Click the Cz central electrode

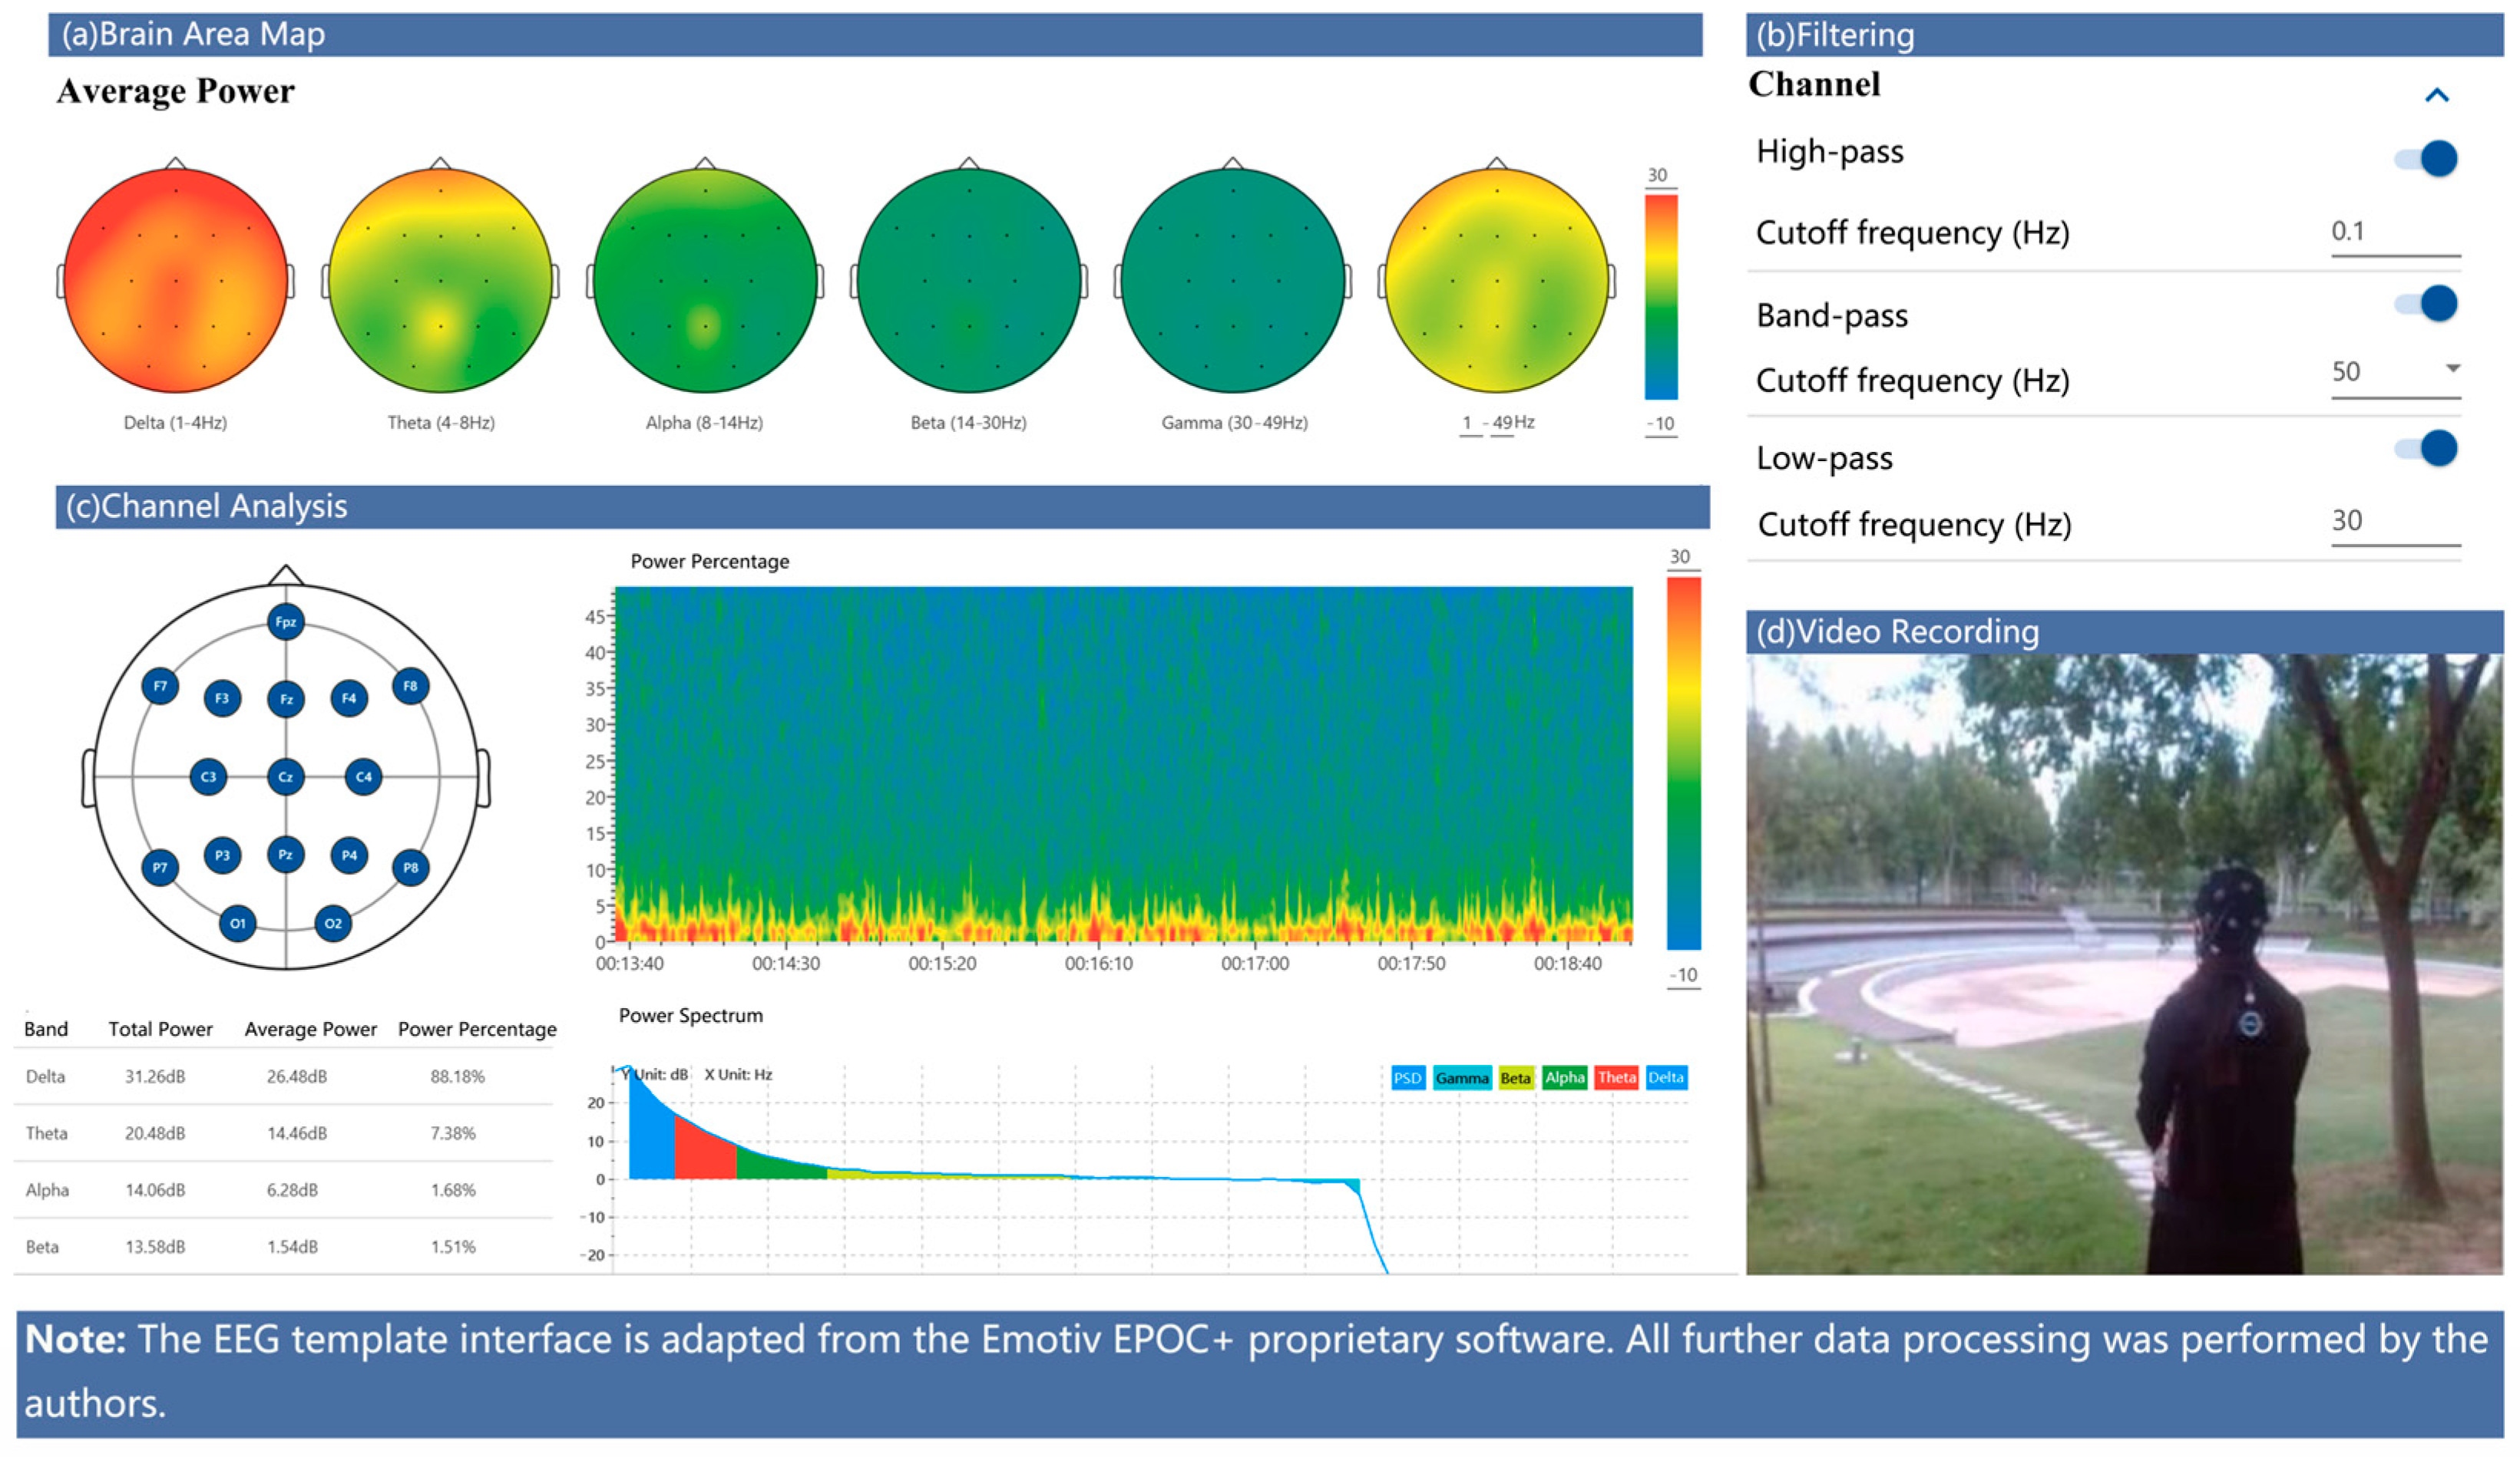tap(286, 776)
